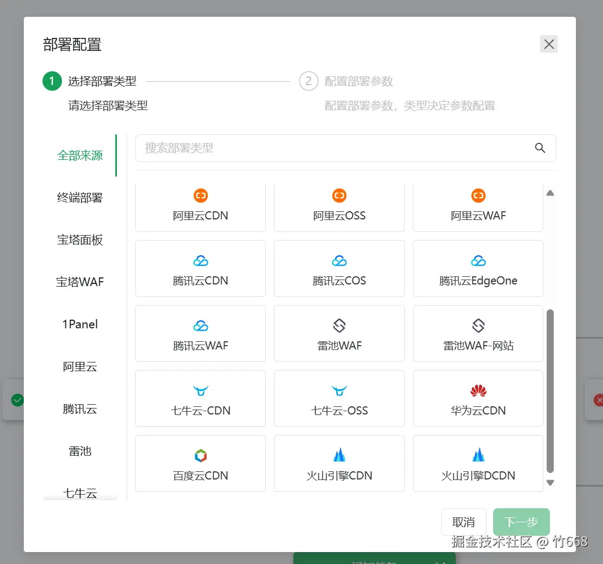Click the 百度云CDN label text
Screen dimensions: 603x564
coord(200,476)
